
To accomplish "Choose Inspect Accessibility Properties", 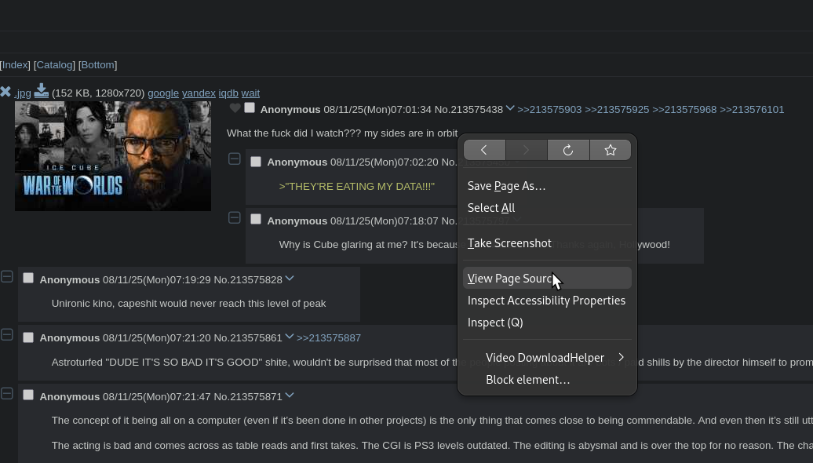I will tap(547, 301).
